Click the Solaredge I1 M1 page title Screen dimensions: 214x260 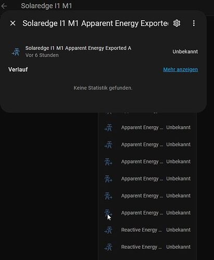(x=46, y=6)
